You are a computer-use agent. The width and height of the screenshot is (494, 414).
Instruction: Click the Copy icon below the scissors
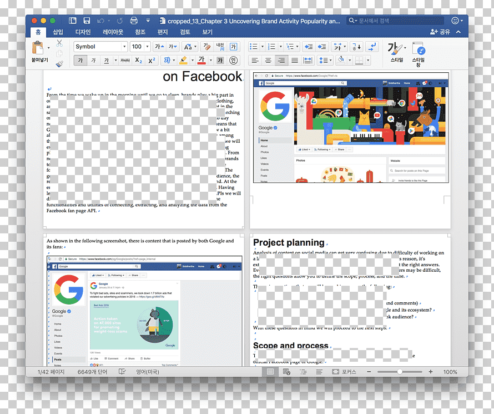click(x=59, y=53)
